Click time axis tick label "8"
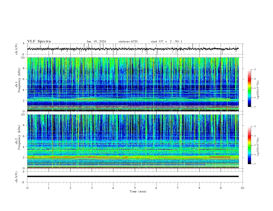The width and height of the screenshot is (273, 211). pos(199,188)
